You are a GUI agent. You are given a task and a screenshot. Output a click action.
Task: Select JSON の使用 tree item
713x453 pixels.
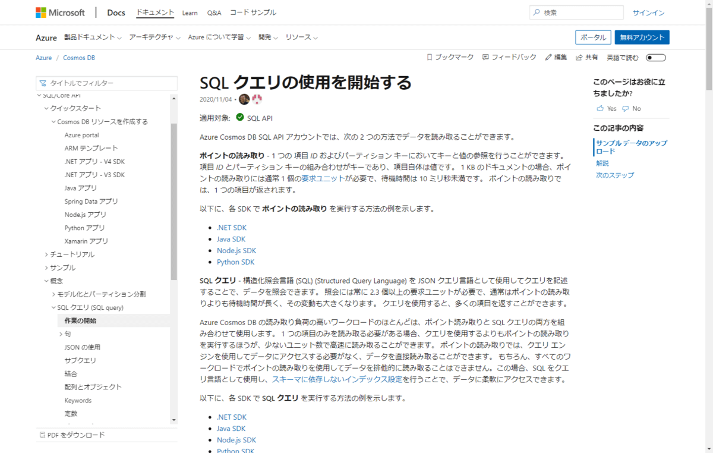[83, 347]
